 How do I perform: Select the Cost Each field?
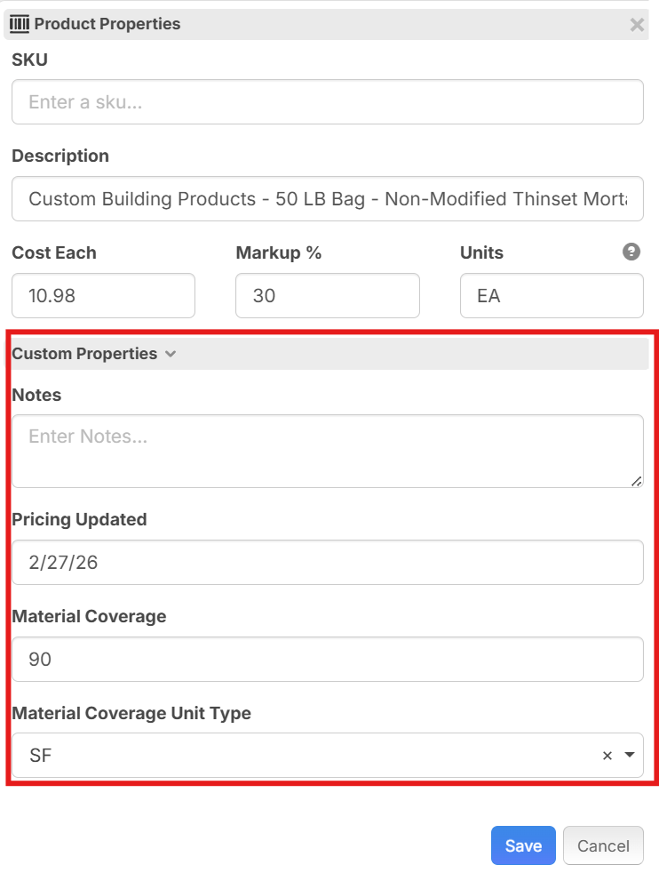(x=103, y=296)
